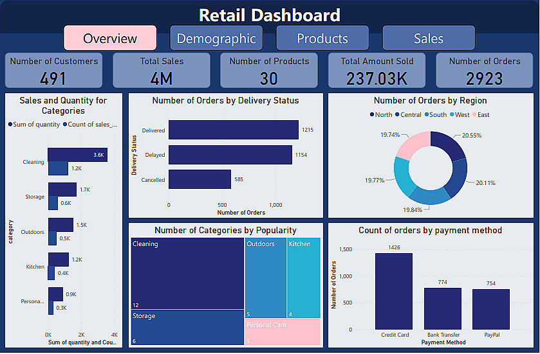Viewport: 540px width, 354px height.
Task: Click the Cleaning tile in the treemap
Action: 188,273
